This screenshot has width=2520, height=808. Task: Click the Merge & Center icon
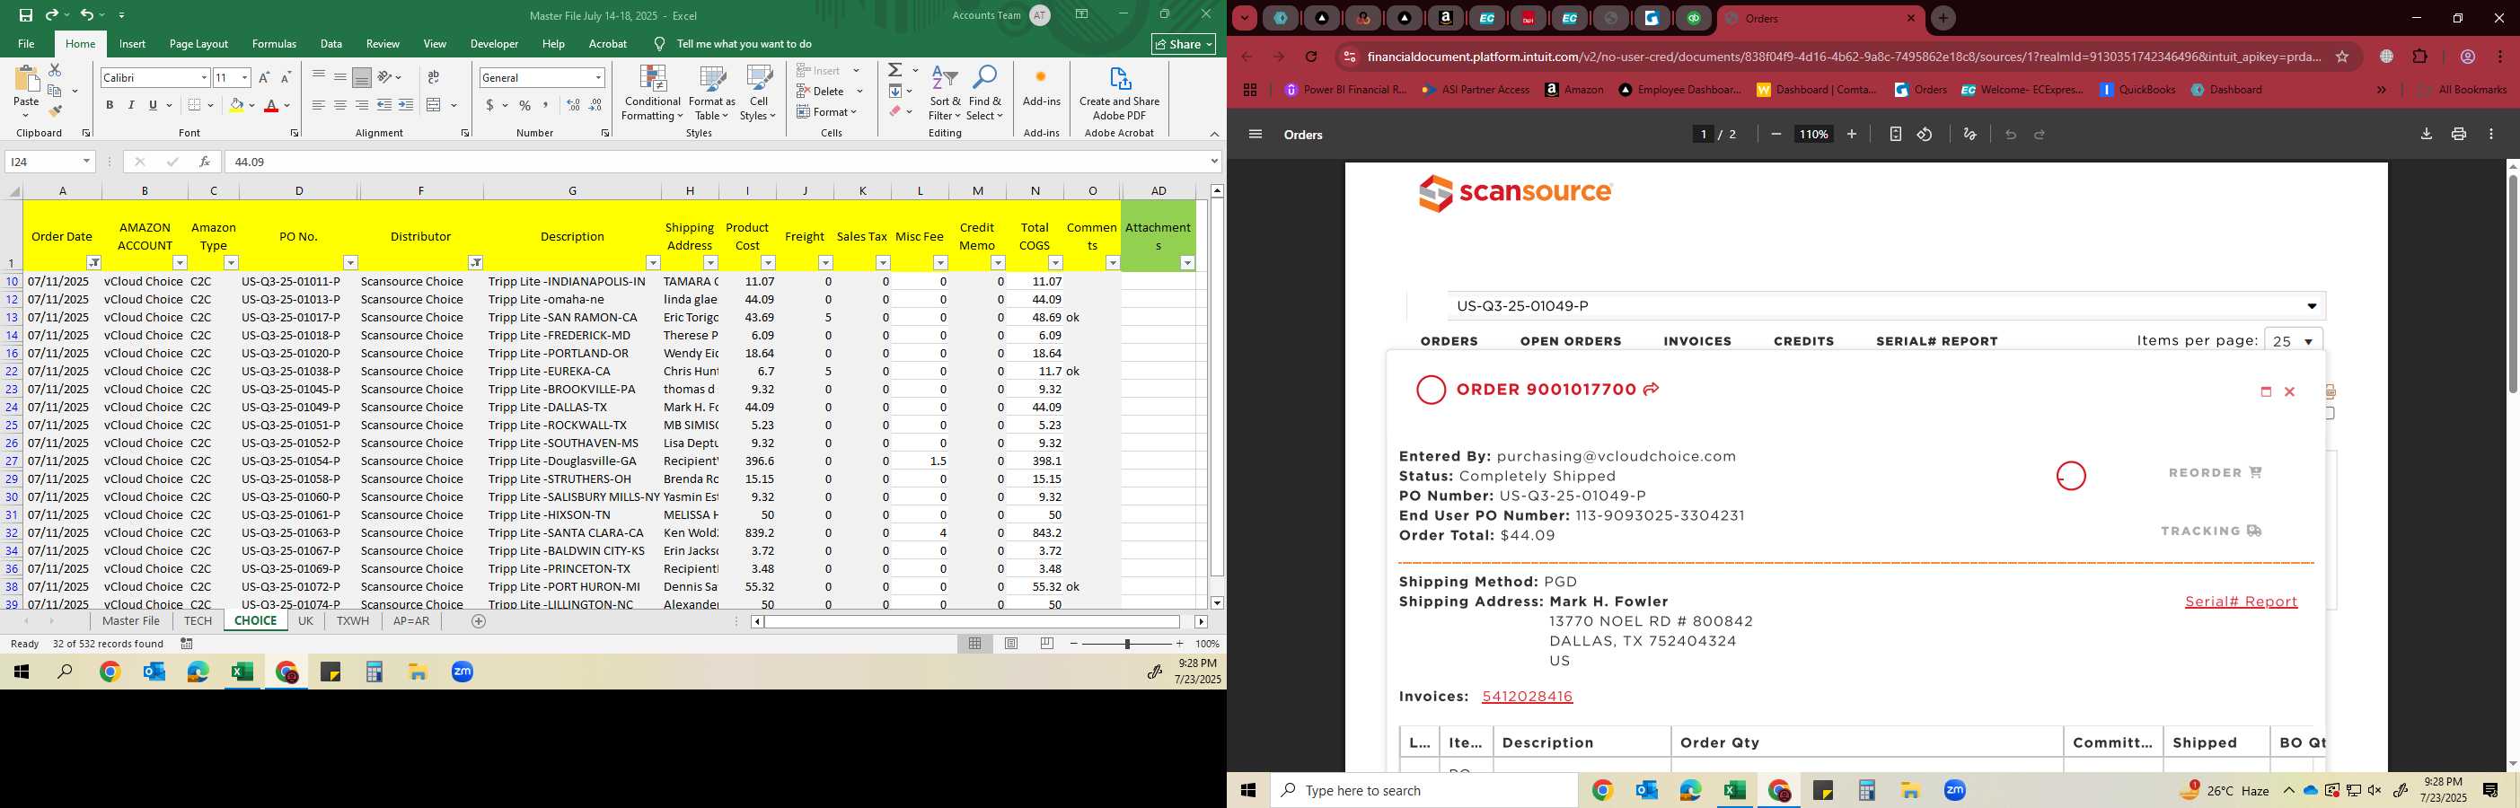click(x=435, y=105)
